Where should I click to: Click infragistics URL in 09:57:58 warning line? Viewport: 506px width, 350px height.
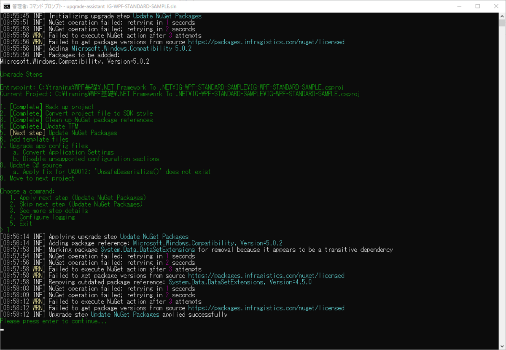pyautogui.click(x=266, y=276)
